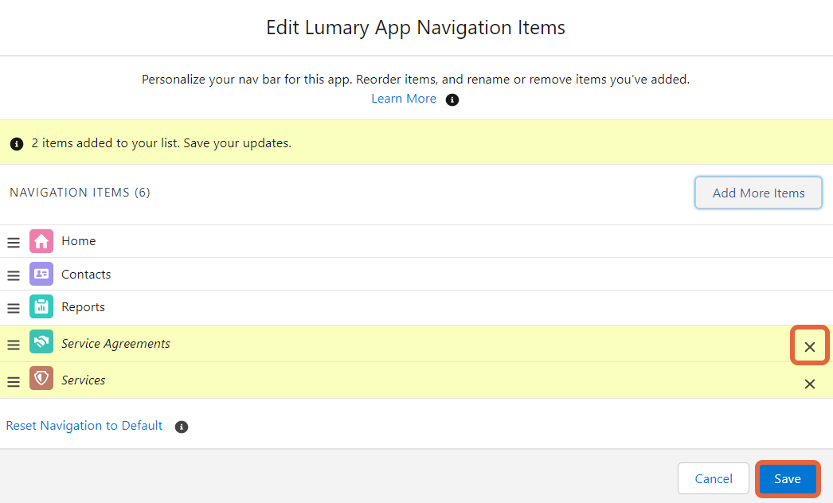Click the info icon in the yellow banner

17,144
